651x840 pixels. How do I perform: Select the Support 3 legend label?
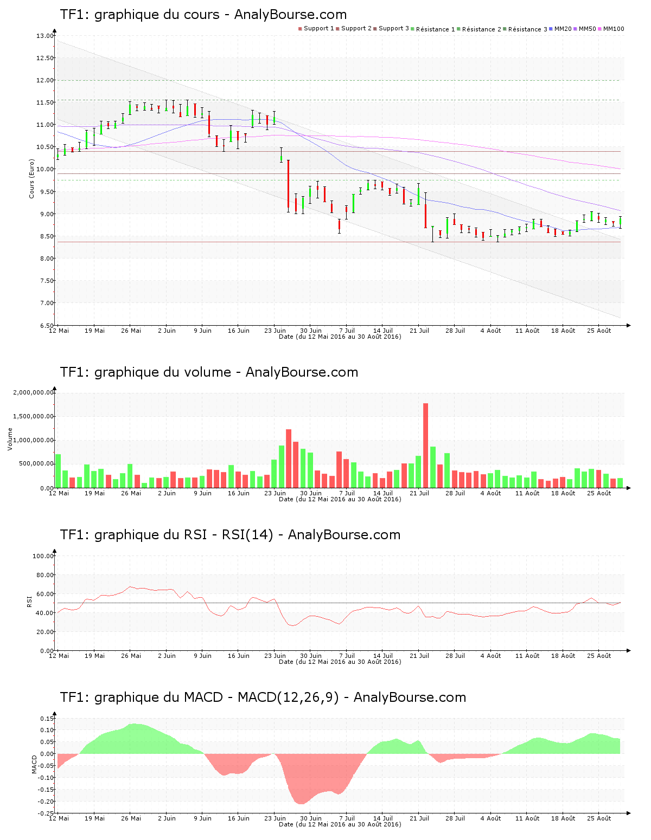tap(393, 28)
